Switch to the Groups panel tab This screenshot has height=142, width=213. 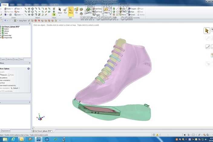click(x=16, y=59)
